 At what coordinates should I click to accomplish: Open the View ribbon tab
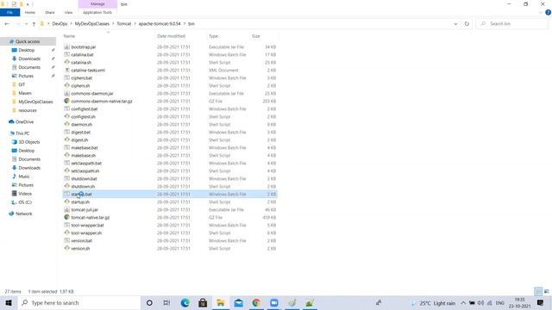[68, 12]
